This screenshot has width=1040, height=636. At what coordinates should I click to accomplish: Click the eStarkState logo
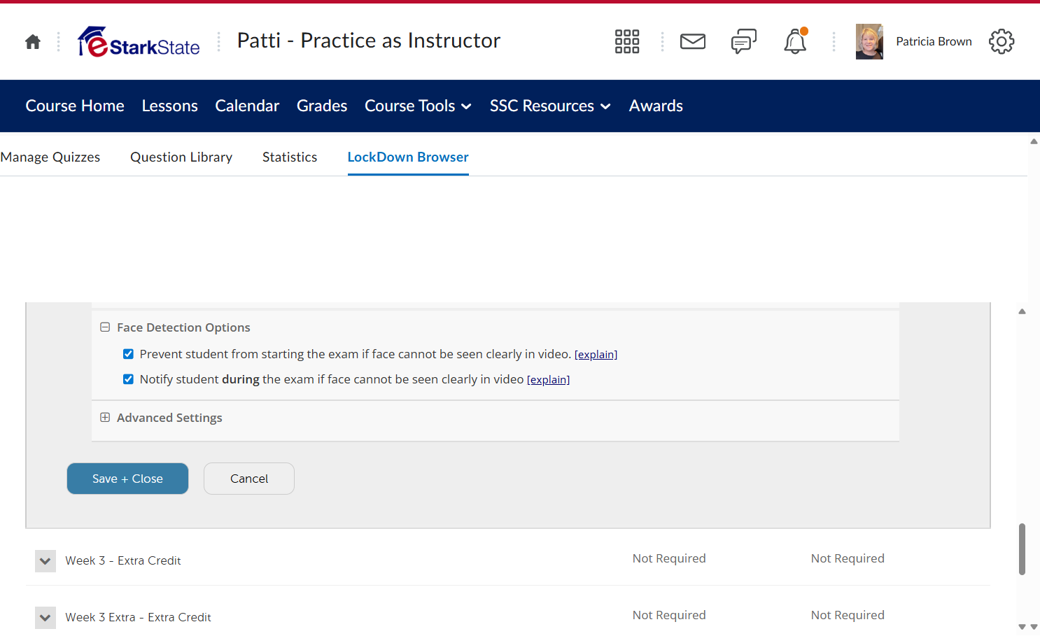139,42
